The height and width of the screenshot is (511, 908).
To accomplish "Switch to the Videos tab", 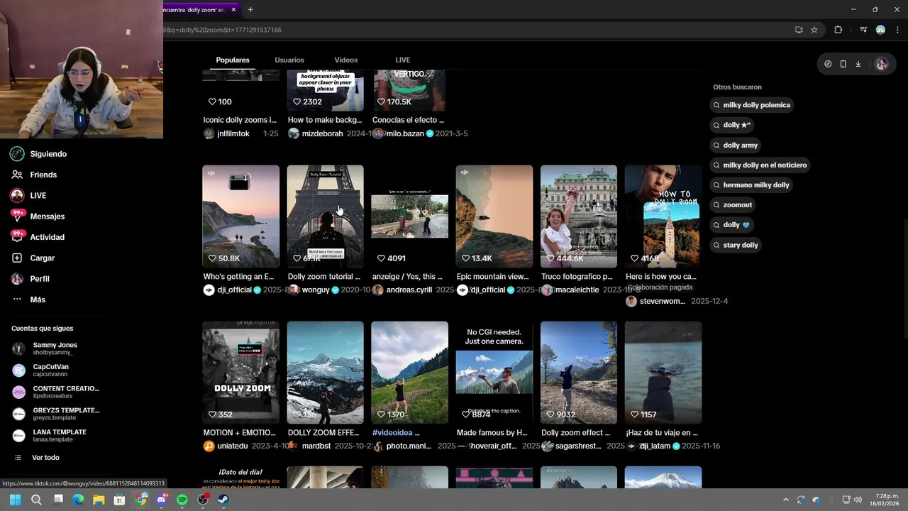I will tap(346, 60).
